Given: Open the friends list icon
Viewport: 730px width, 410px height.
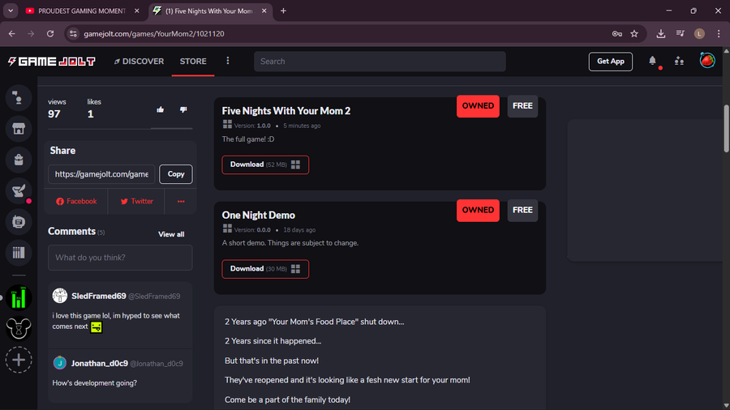Looking at the screenshot, I should (679, 61).
